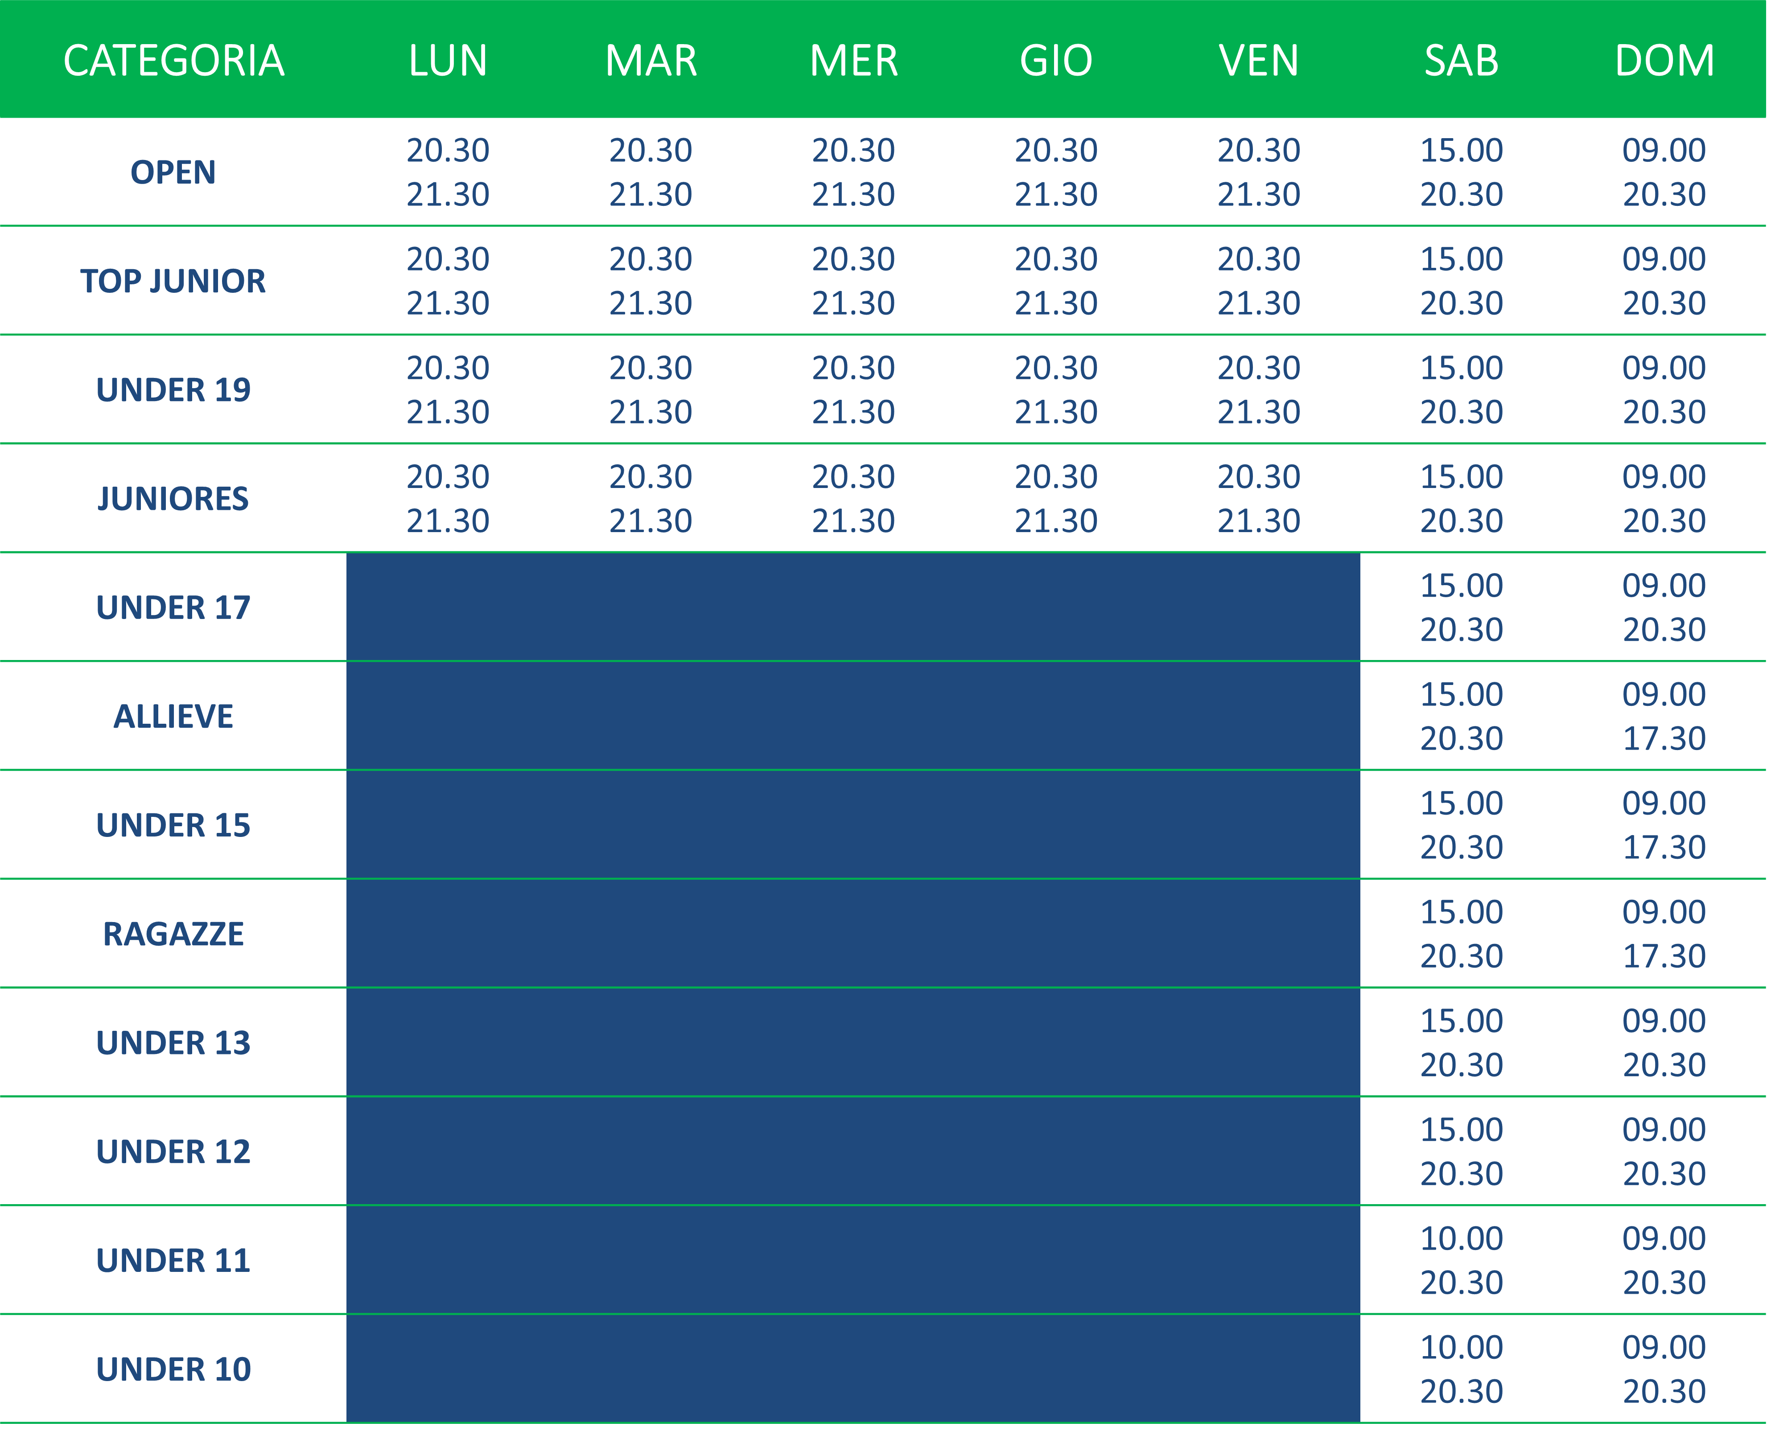This screenshot has height=1435, width=1767.
Task: Click the GIO column header
Action: coord(1056,60)
